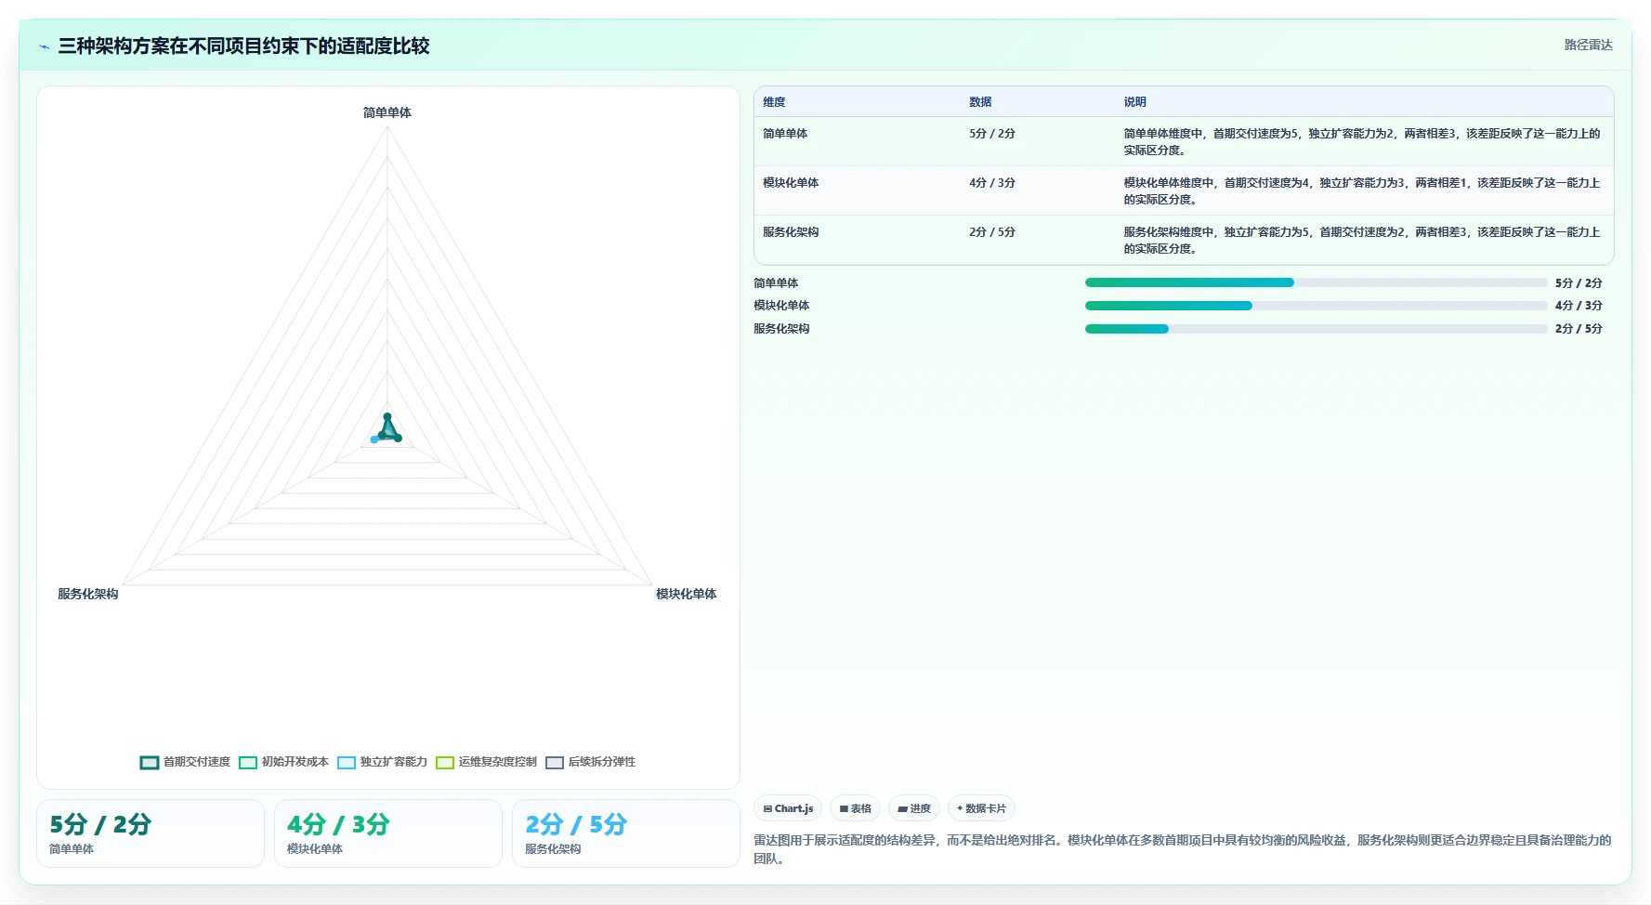Click the small icon beside the page title
This screenshot has height=905, width=1651.
pos(44,46)
